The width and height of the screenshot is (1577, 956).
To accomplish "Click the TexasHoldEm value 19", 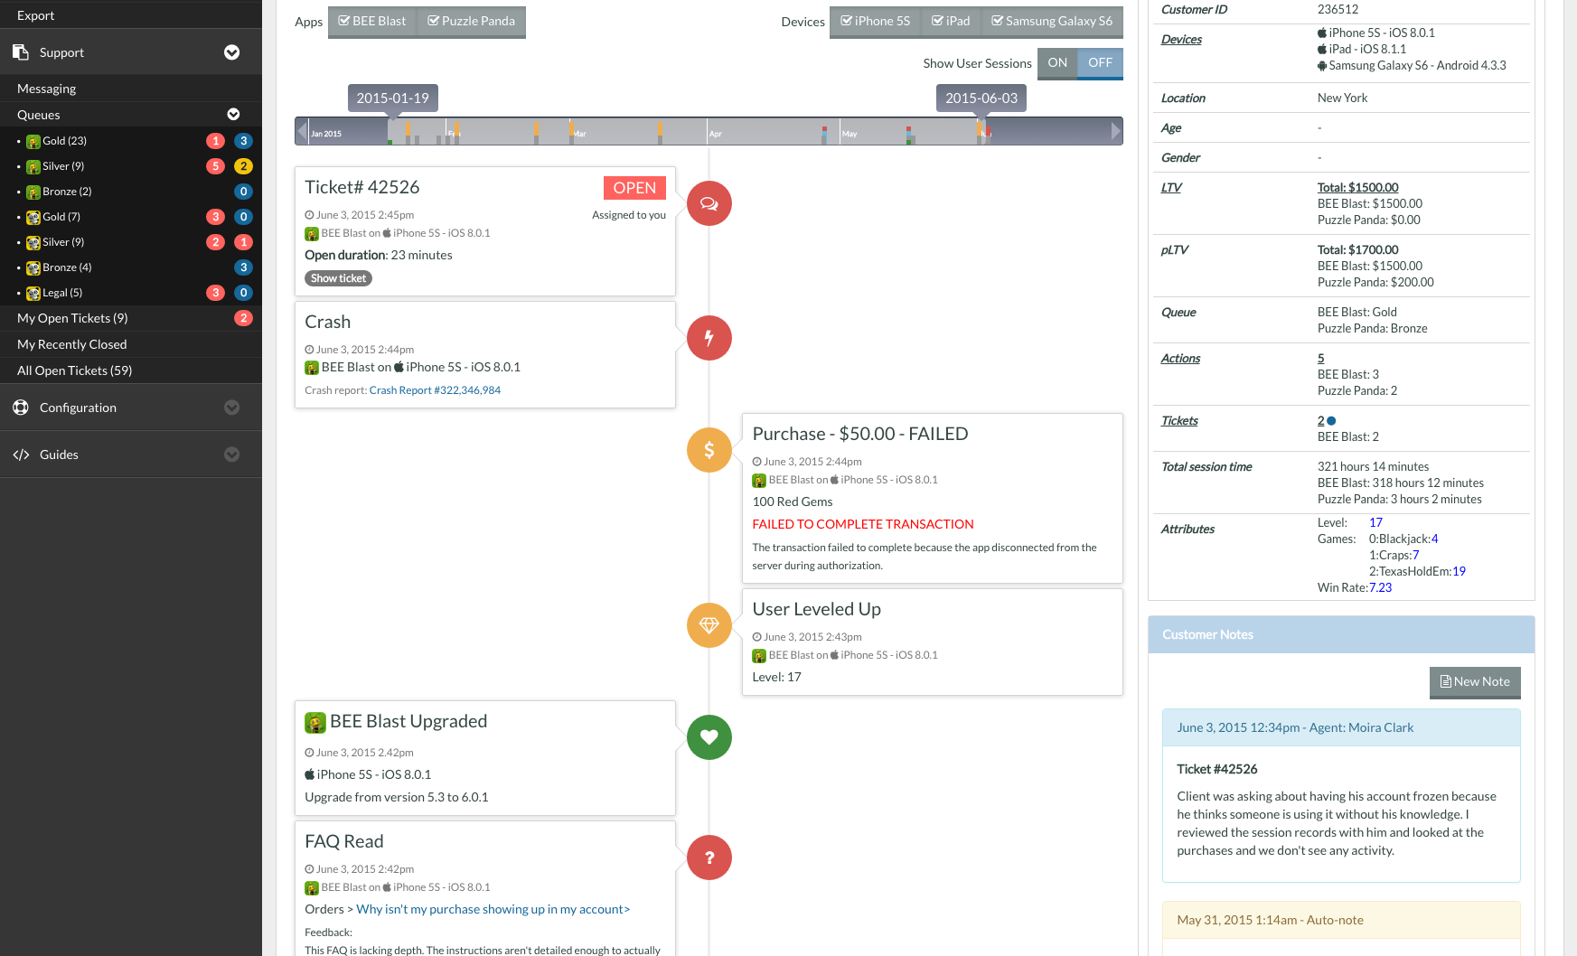I will (1459, 571).
